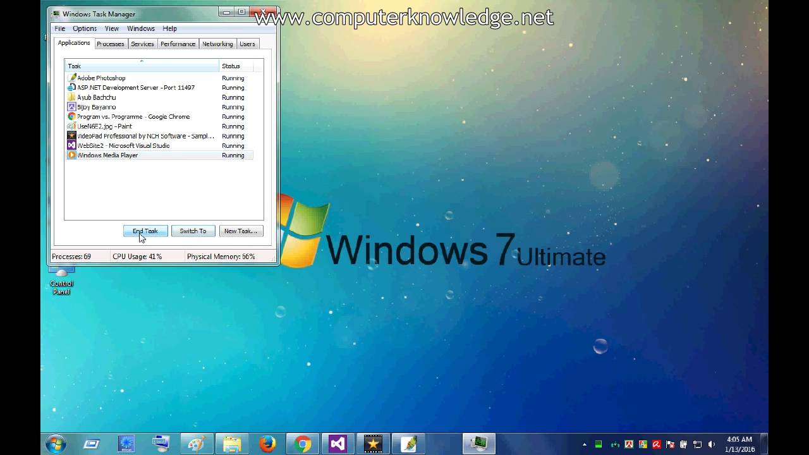Viewport: 809px width, 455px height.
Task: Open the View menu
Action: (x=112, y=28)
